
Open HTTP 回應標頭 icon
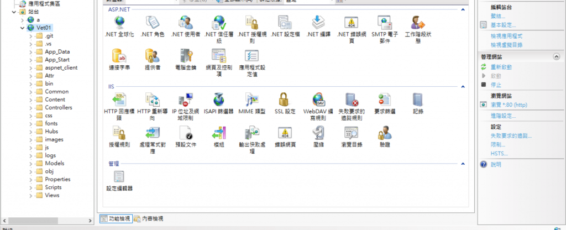119,101
